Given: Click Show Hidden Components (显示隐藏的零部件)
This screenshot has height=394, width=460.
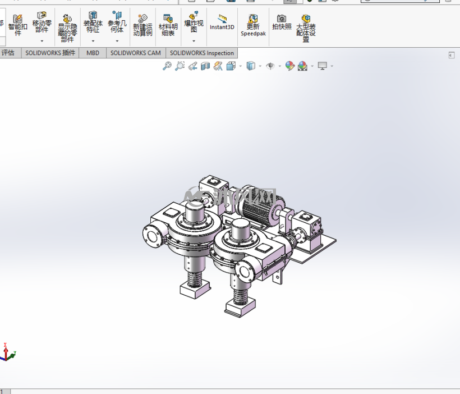Looking at the screenshot, I should (x=67, y=28).
